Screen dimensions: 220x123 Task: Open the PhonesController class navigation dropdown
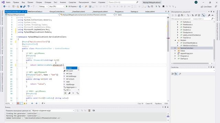(x=87, y=15)
